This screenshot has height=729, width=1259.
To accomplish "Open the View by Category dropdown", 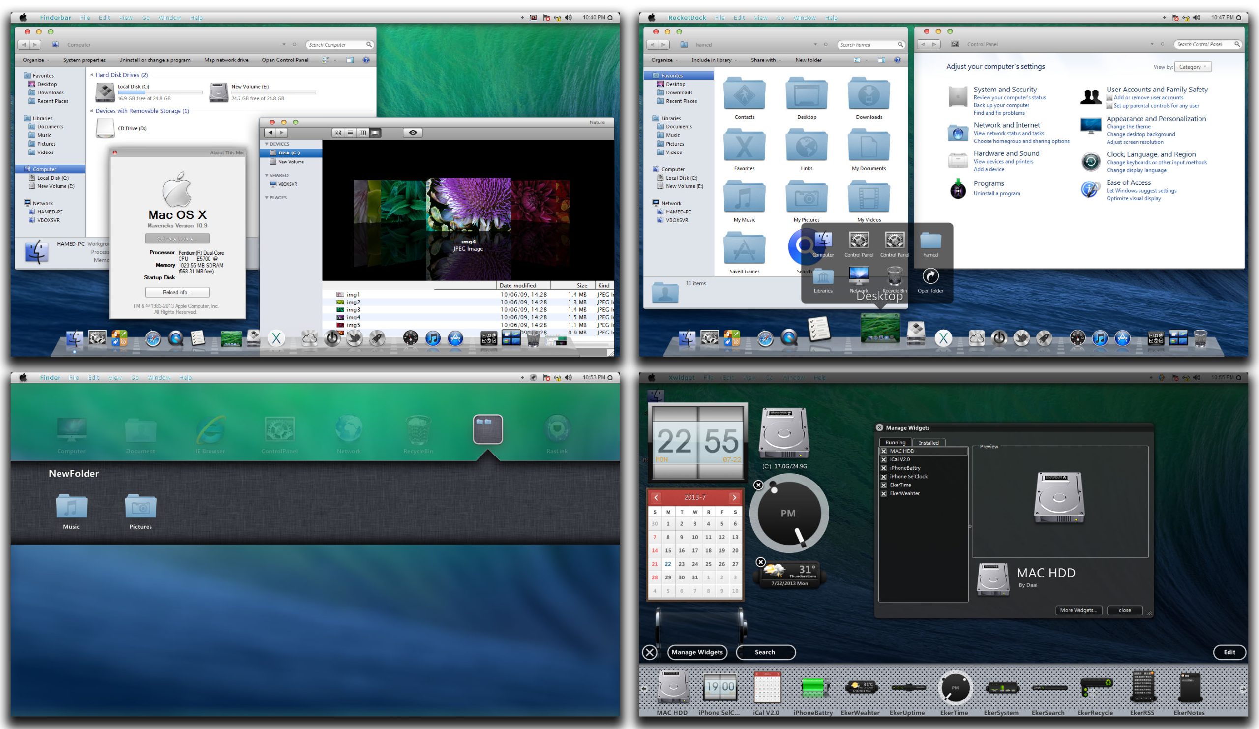I will pos(1194,67).
